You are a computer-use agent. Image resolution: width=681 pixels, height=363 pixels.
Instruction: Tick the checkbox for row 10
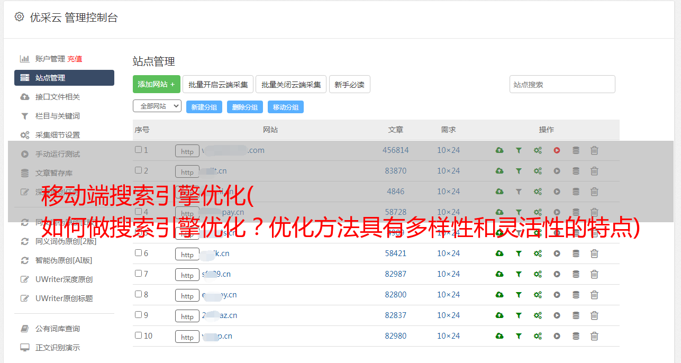pos(138,335)
